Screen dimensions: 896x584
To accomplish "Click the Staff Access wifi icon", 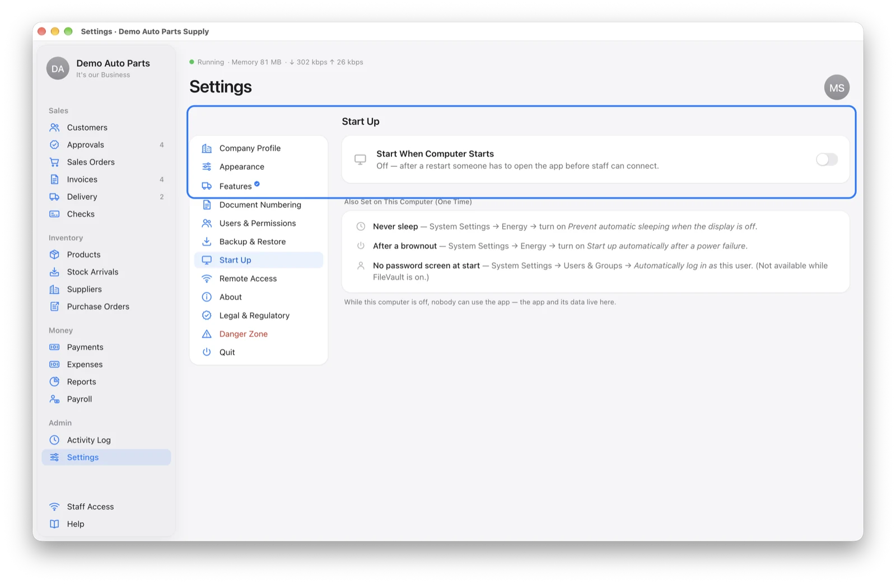I will click(54, 507).
